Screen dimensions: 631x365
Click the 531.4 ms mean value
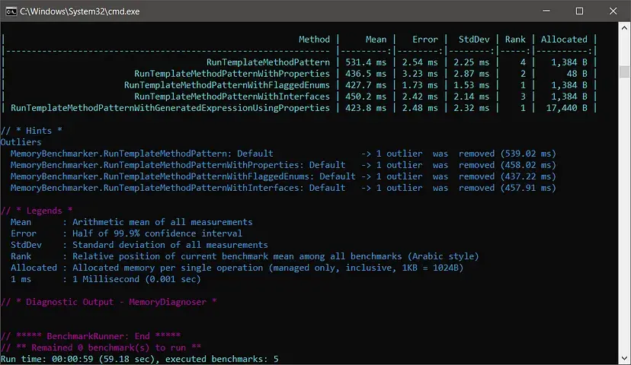(365, 62)
